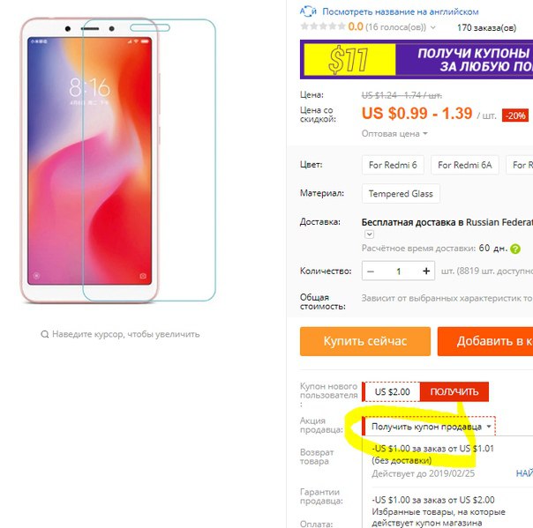Click the Купить сейчас button
The image size is (533, 528).
coord(365,341)
